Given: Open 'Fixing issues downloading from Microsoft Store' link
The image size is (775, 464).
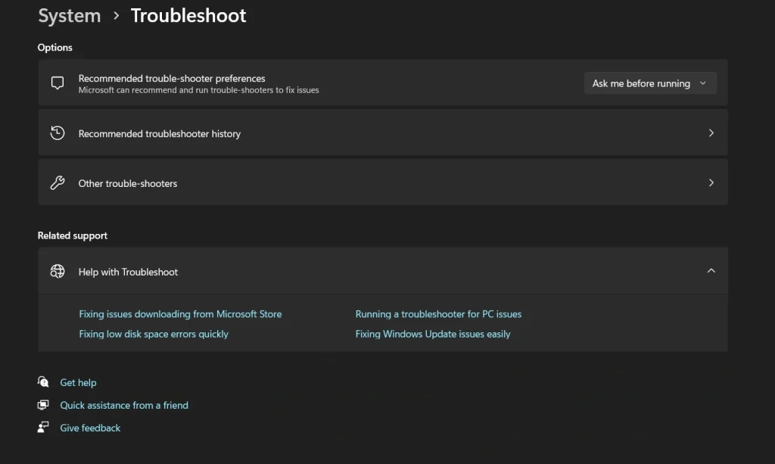Looking at the screenshot, I should tap(180, 314).
